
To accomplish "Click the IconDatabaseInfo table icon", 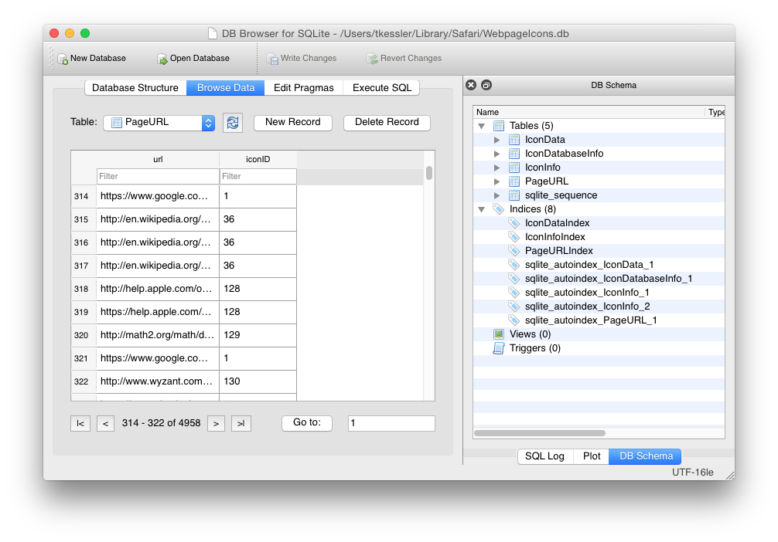I will coord(514,154).
